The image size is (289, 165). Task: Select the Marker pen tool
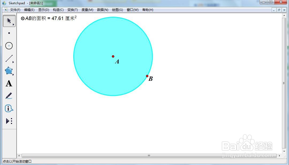(x=9, y=96)
